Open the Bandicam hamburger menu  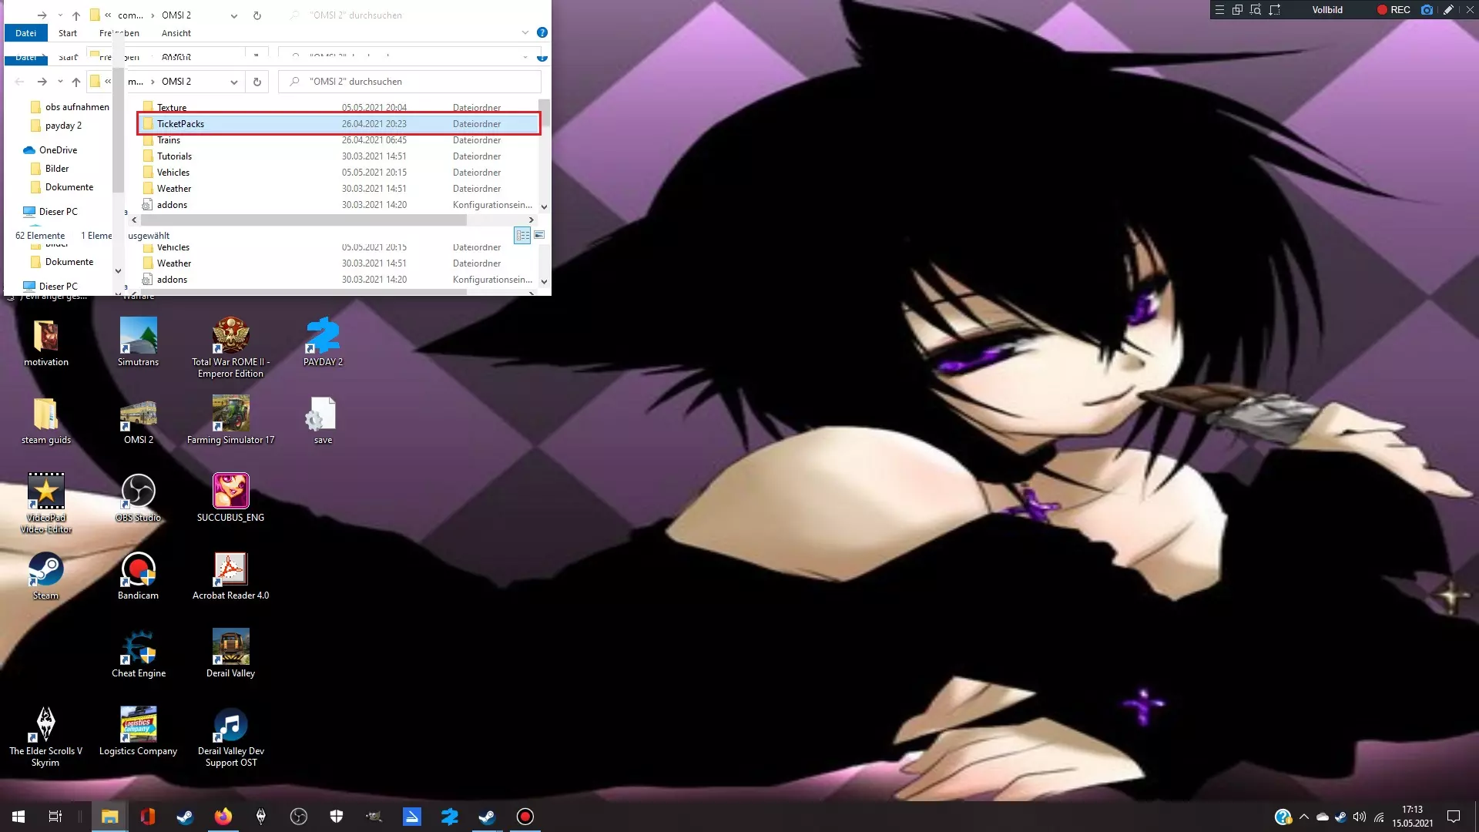click(x=1219, y=10)
